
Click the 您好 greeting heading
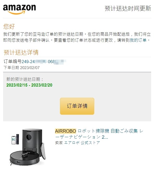pyautogui.click(x=9, y=27)
